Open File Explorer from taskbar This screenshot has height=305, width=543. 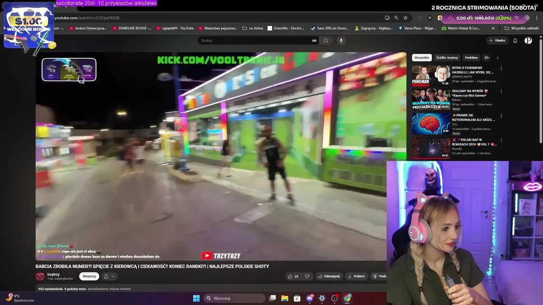coord(285,298)
